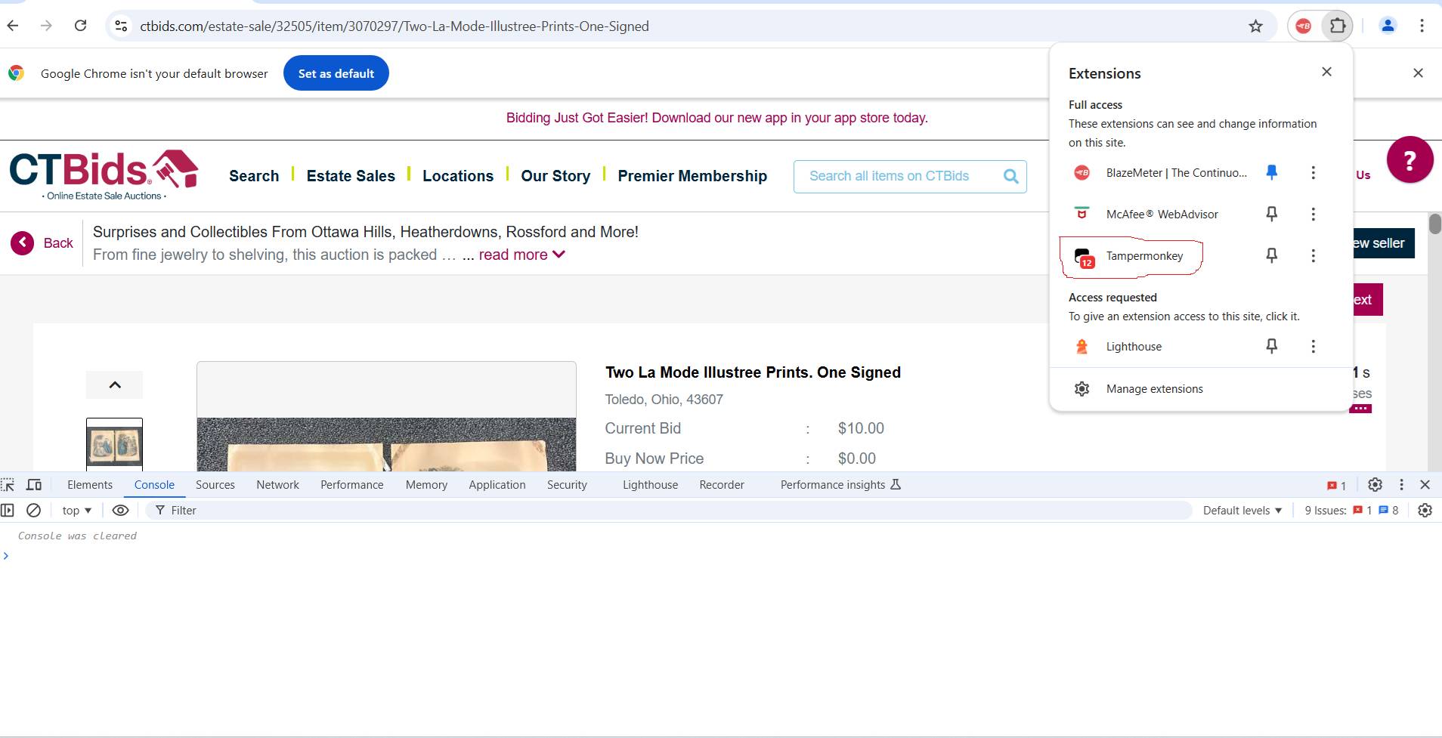Click the Tampermonkey extension icon
Screen dimensions: 1442x738
point(1083,258)
